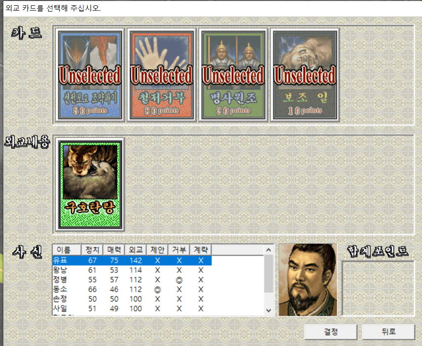Image resolution: width=422 pixels, height=346 pixels.
Task: Click the 결정 button
Action: (x=331, y=332)
